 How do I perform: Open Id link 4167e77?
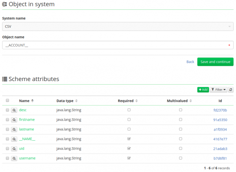pos(220,139)
